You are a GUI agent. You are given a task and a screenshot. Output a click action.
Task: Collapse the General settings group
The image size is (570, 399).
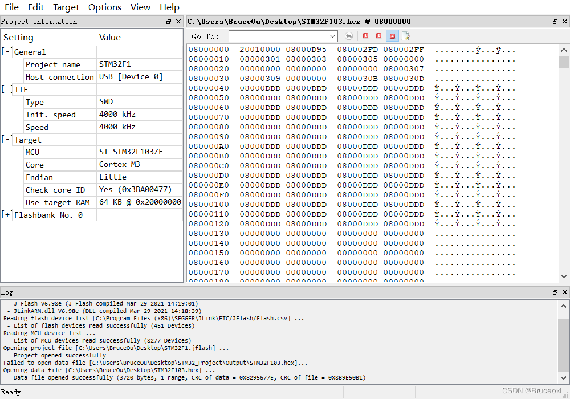coord(6,51)
